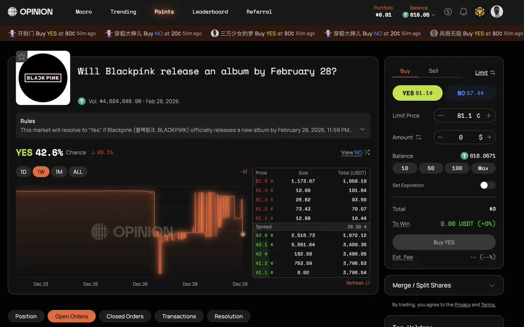This screenshot has width=524, height=327.
Task: Switch to Sell tab
Action: pos(433,71)
